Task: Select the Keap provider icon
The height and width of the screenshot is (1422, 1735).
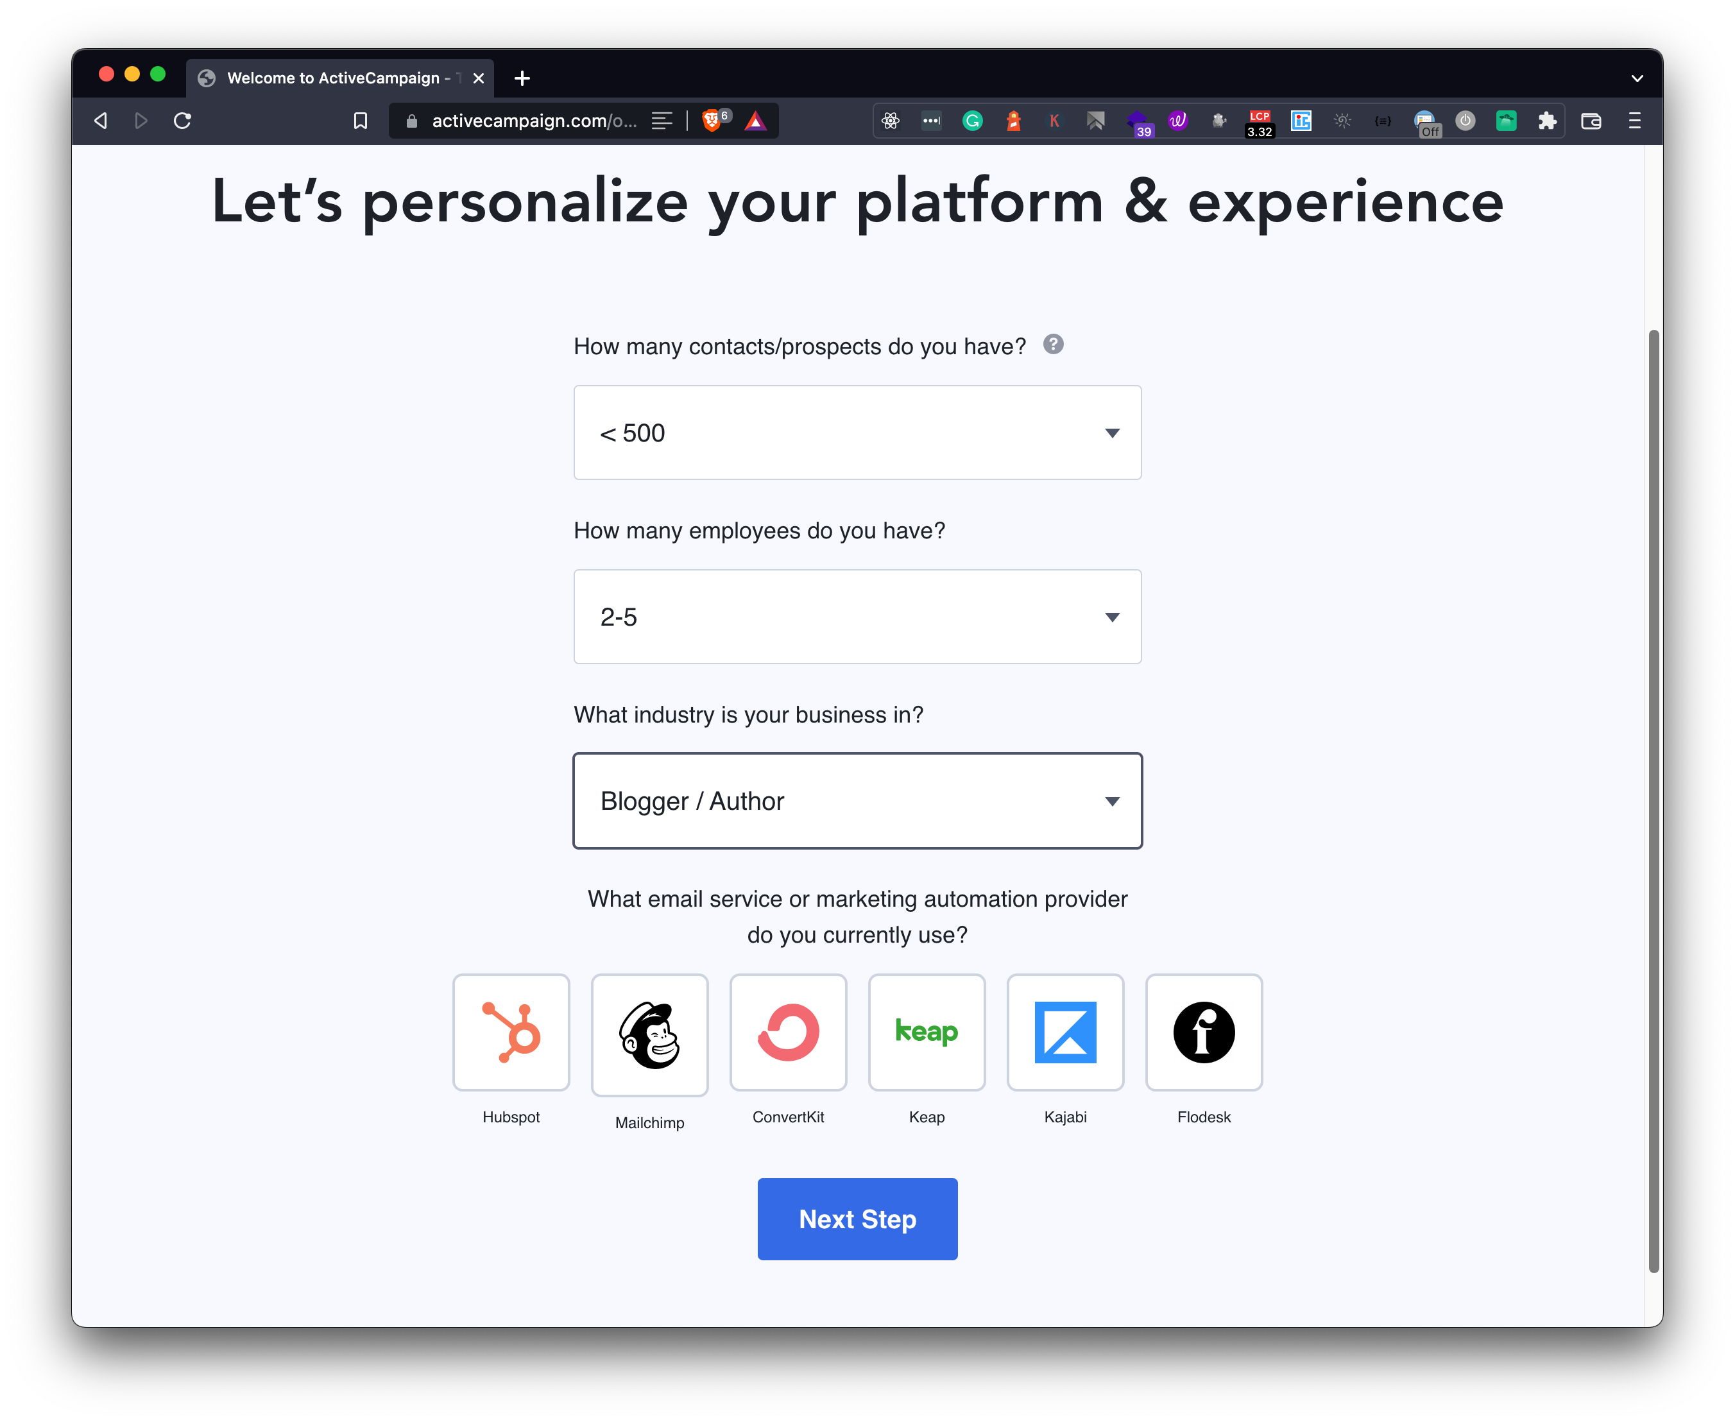Action: click(927, 1032)
